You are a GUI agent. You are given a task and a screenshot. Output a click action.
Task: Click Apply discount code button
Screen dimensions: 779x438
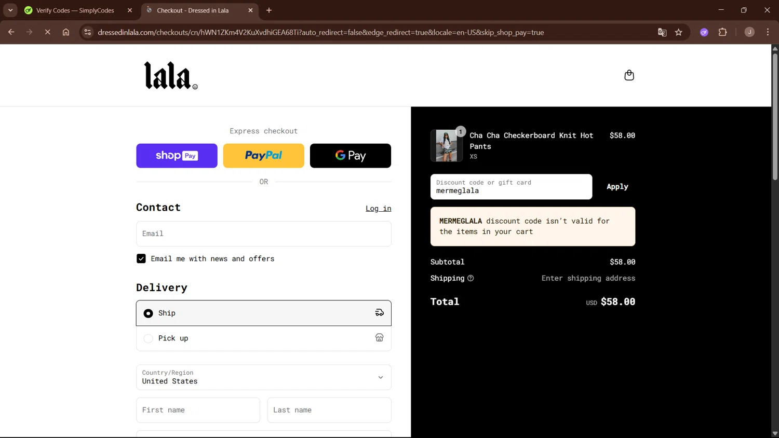617,187
